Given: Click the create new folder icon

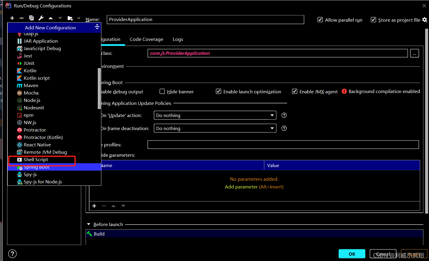Looking at the screenshot, I should point(70,18).
